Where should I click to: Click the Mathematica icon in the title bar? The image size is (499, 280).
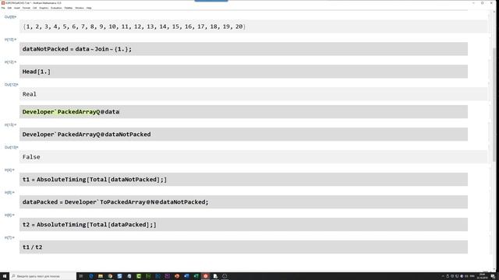point(3,3)
